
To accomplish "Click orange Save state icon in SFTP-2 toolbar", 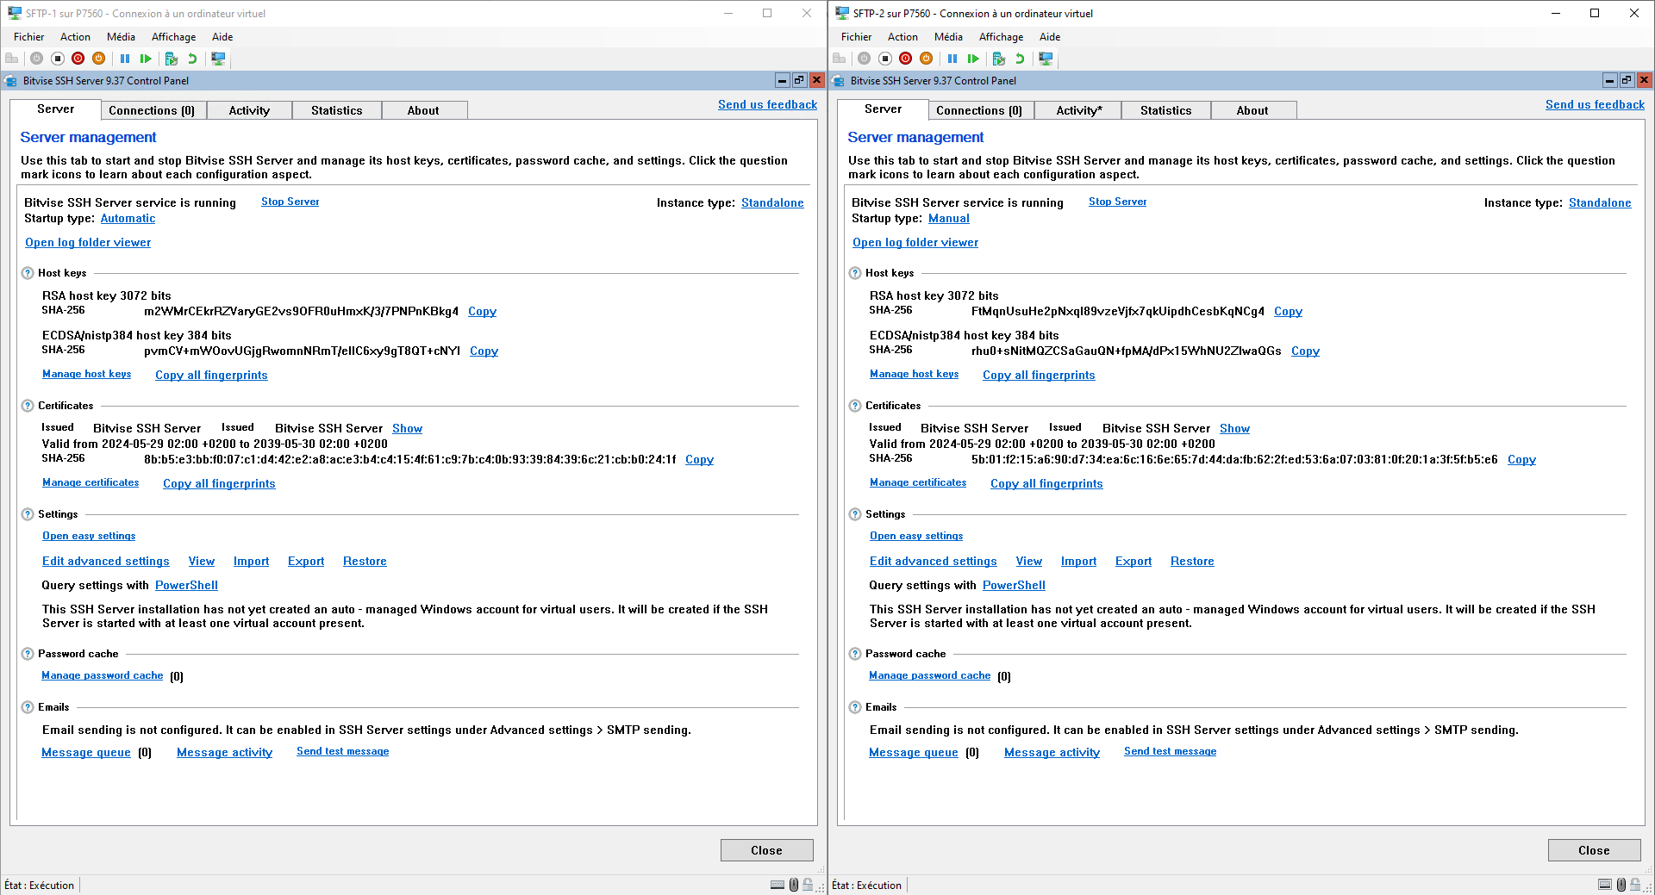I will coord(927,59).
